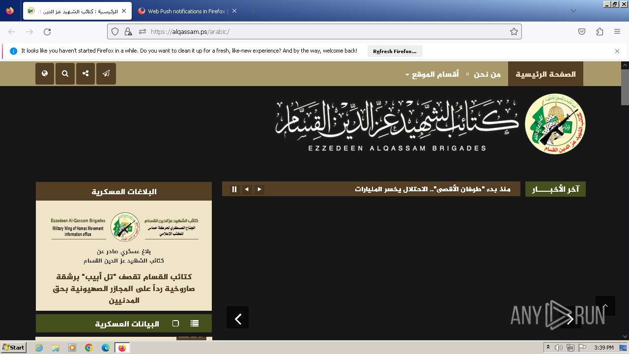Open الصفحة الرئيسية nav item

[x=545, y=74]
